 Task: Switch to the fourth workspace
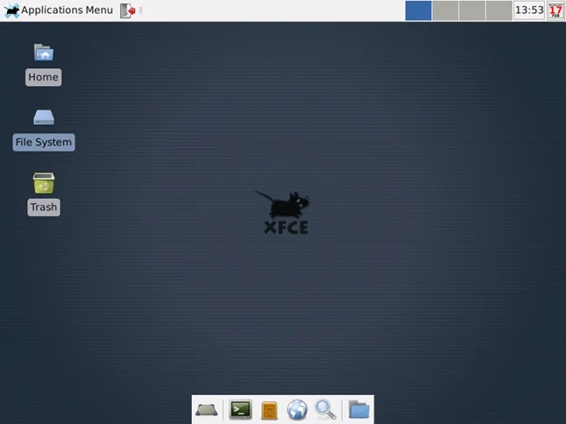[499, 11]
